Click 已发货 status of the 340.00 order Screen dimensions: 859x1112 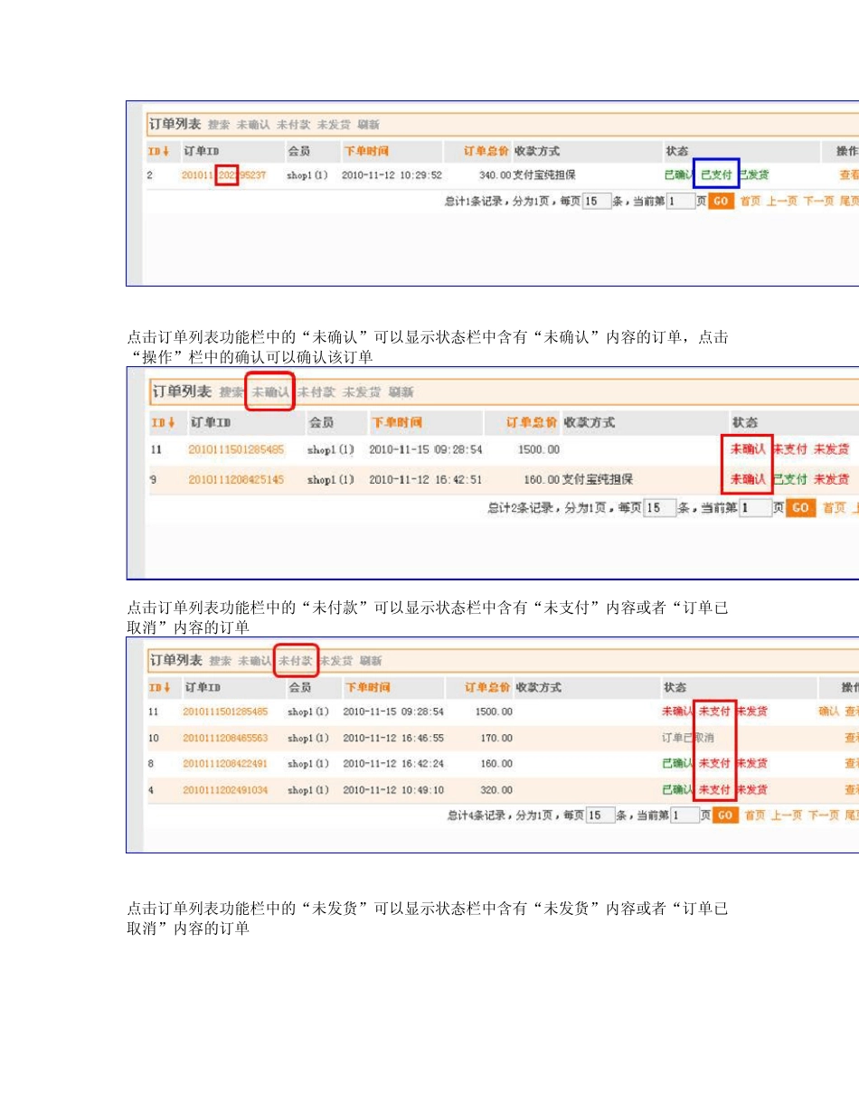[753, 175]
